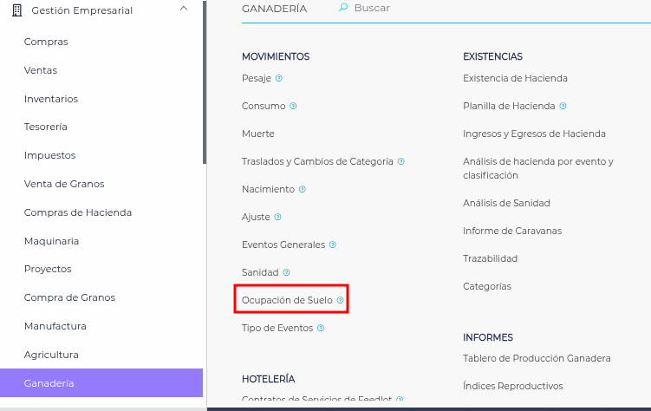This screenshot has width=651, height=411.
Task: Open help icon for Traslados y Cambios de Categoría
Action: click(401, 161)
